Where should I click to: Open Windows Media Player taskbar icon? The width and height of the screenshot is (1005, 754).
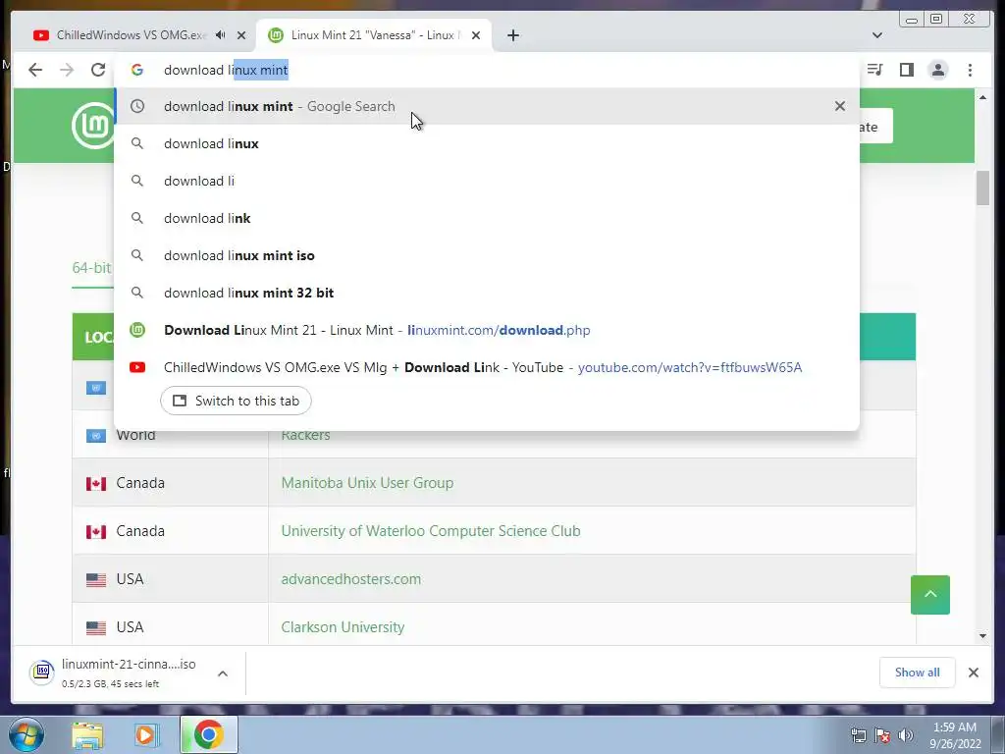click(145, 734)
